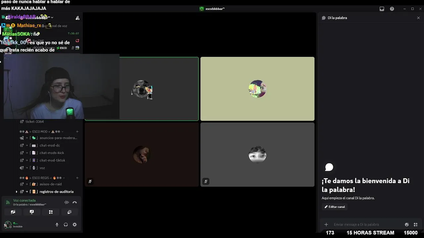Create channel in ESCO REGIS category
This screenshot has width=424, height=238.
(77, 178)
